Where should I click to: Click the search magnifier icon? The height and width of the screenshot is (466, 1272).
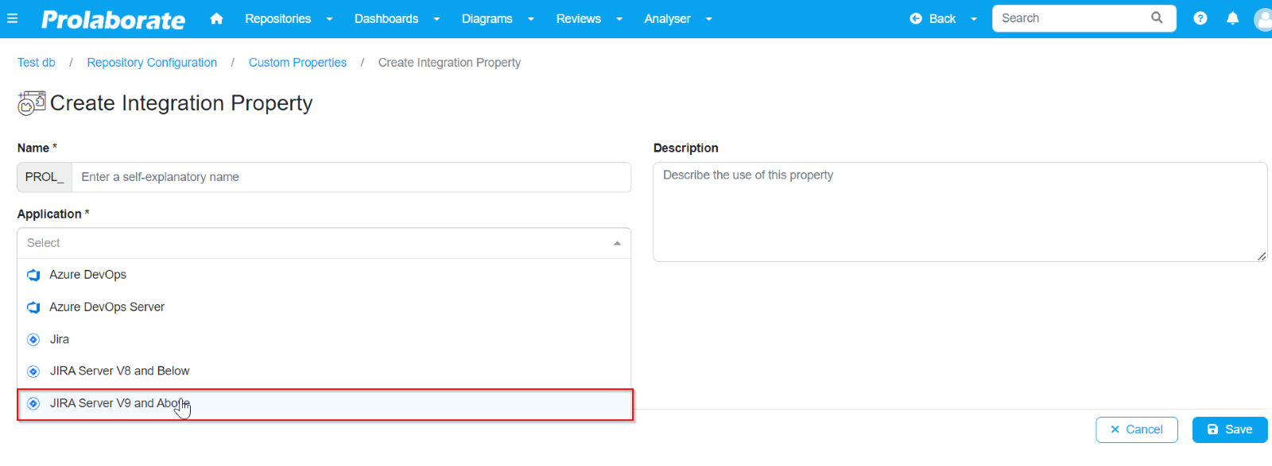click(1157, 17)
